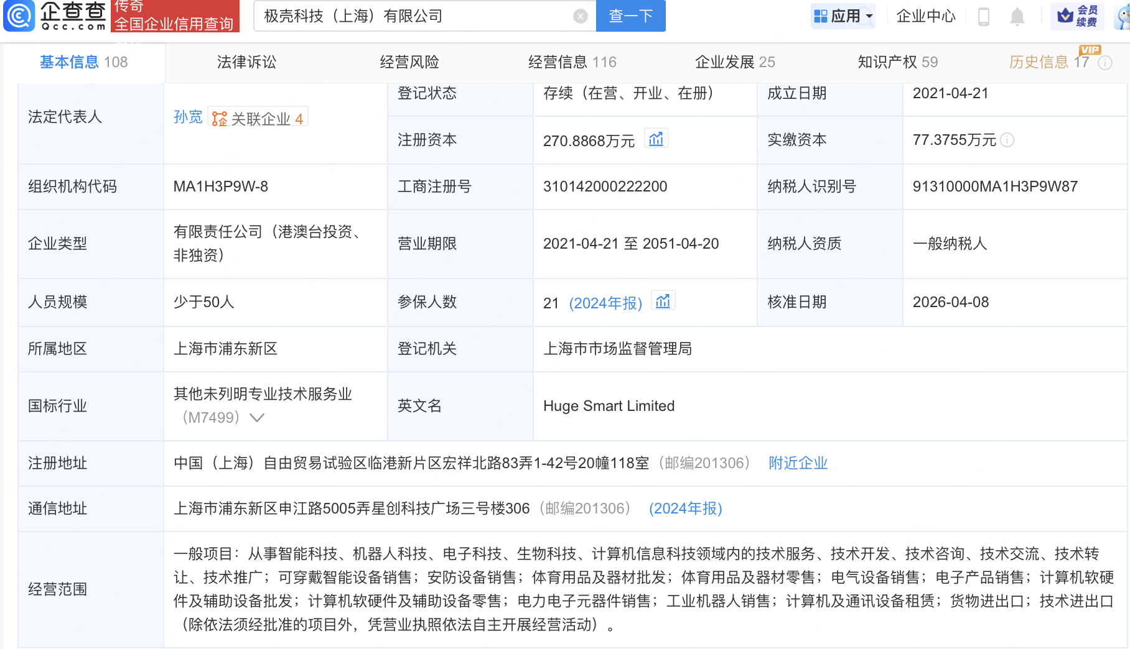The image size is (1130, 649).
Task: Select the 经营风险 tab
Action: 409,62
